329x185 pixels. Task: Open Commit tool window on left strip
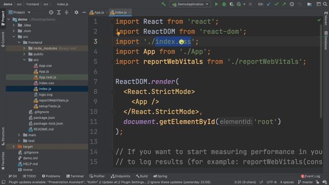click(3, 40)
